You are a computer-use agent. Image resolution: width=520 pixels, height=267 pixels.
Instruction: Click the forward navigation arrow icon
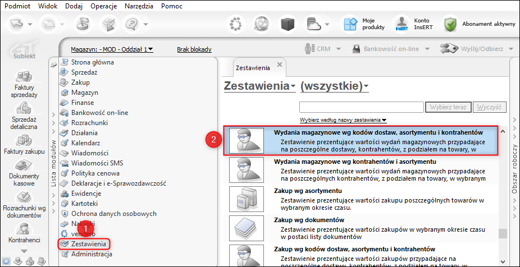coord(49,24)
